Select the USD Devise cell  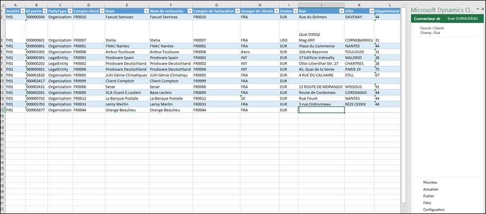(x=288, y=31)
